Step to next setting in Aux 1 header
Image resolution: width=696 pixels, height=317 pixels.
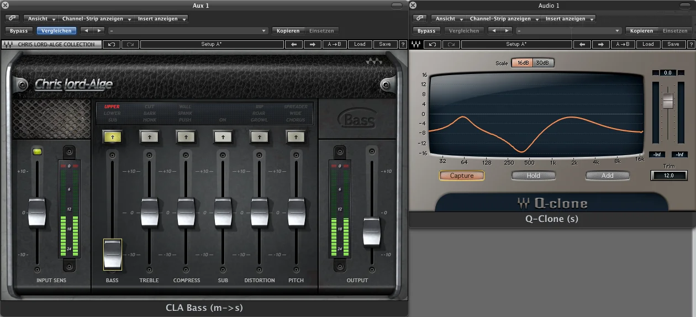click(x=98, y=31)
